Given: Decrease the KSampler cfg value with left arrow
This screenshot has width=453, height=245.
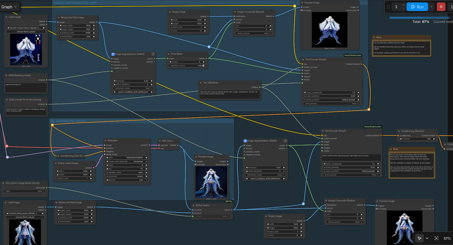Looking at the screenshot, I should click(x=107, y=169).
